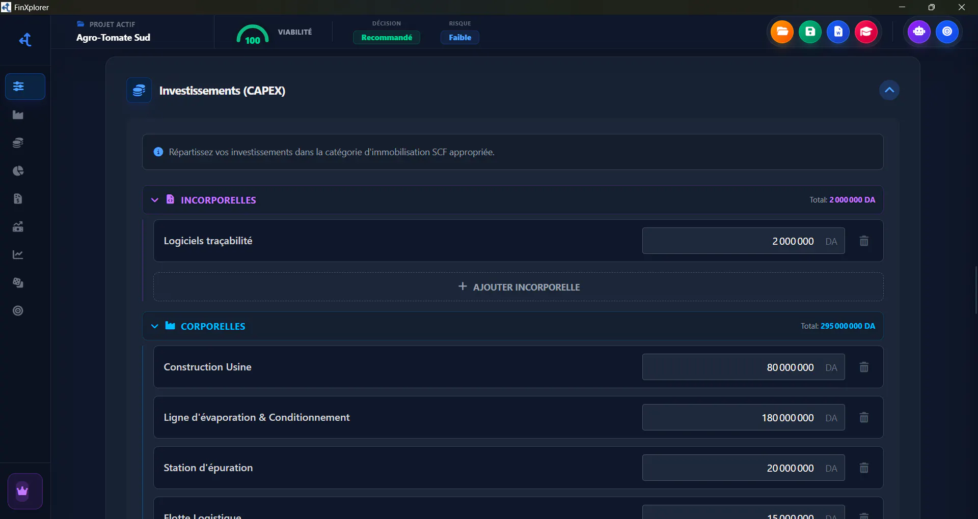Viewport: 978px width, 519px height.
Task: Click the blue target button in header
Action: 947,32
